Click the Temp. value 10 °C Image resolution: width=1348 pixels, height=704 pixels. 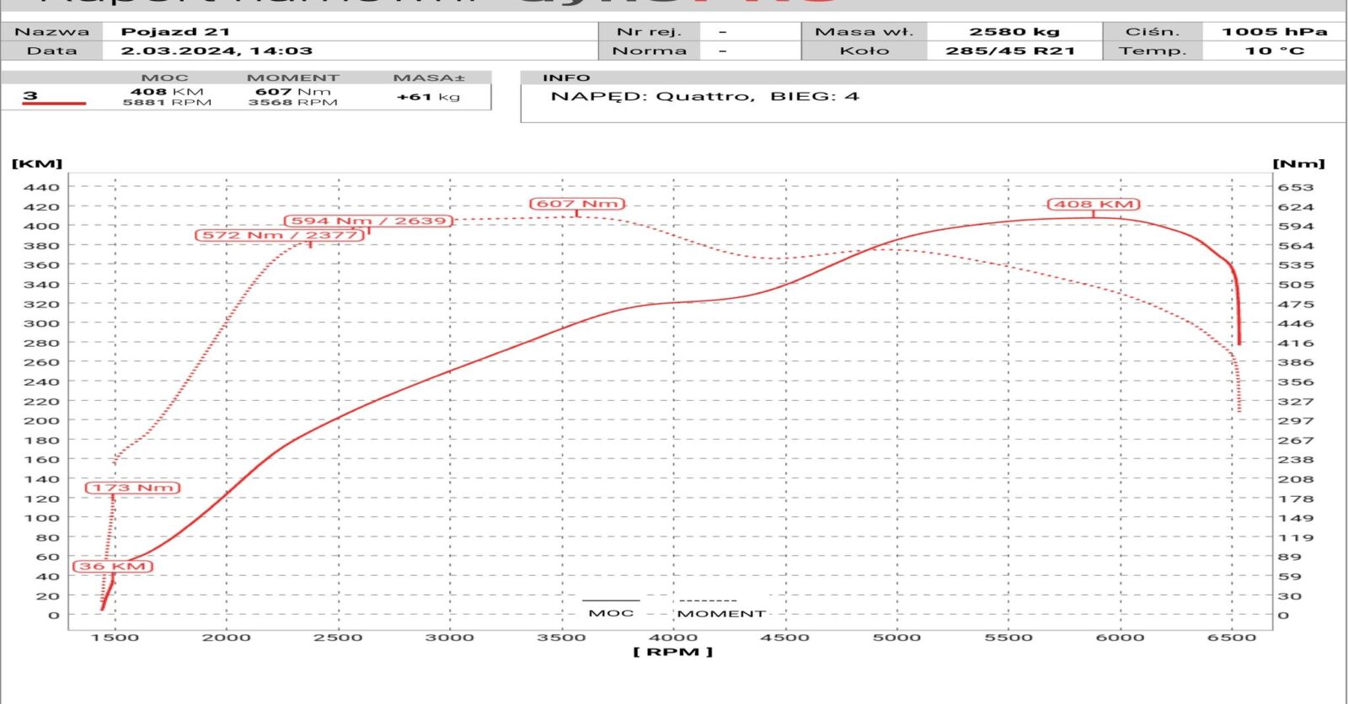click(x=1274, y=51)
